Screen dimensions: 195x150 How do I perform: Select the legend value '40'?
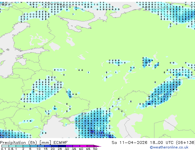coord(81,149)
